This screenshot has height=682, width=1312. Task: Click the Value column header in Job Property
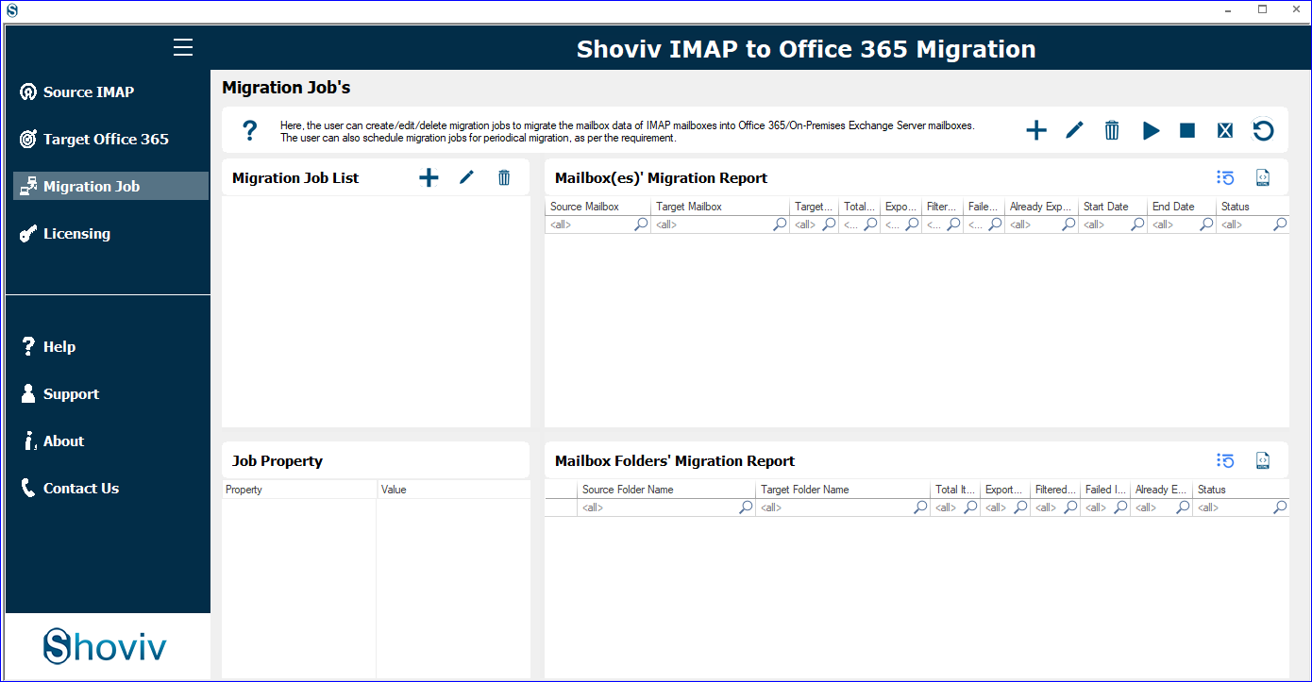click(x=453, y=490)
